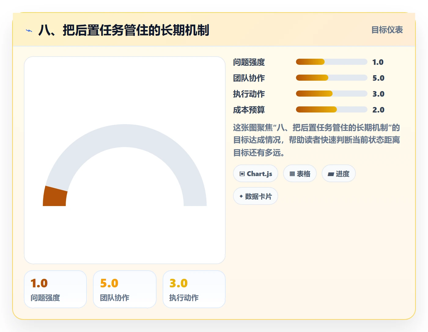Open the 1.0 问题强度 data card
Image resolution: width=428 pixels, height=332 pixels.
(x=55, y=289)
